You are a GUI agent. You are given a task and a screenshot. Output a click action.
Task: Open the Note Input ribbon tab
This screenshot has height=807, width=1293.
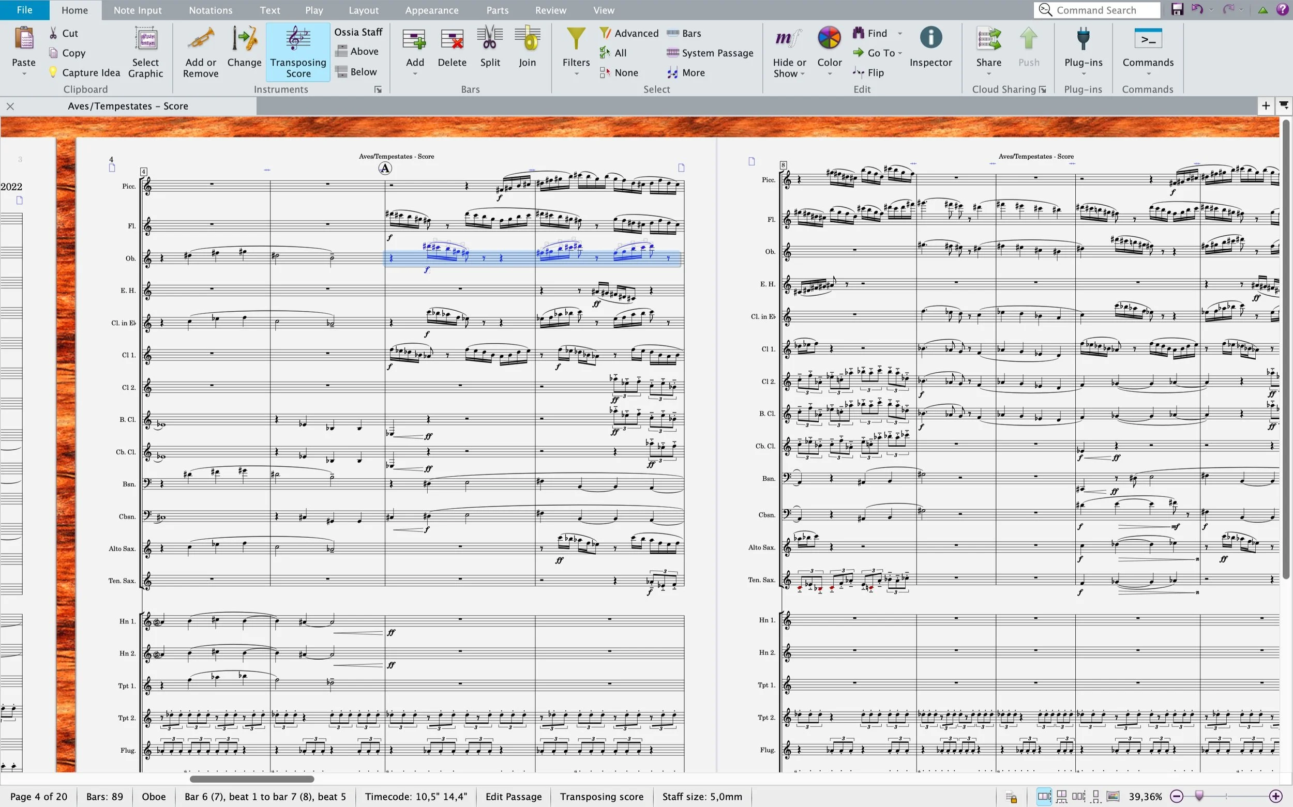pyautogui.click(x=137, y=10)
